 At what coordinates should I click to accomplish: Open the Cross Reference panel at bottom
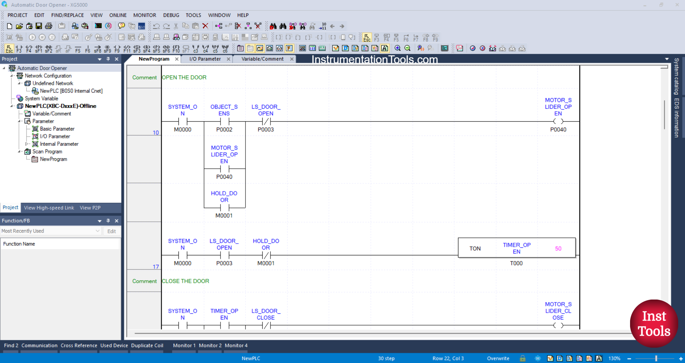78,345
